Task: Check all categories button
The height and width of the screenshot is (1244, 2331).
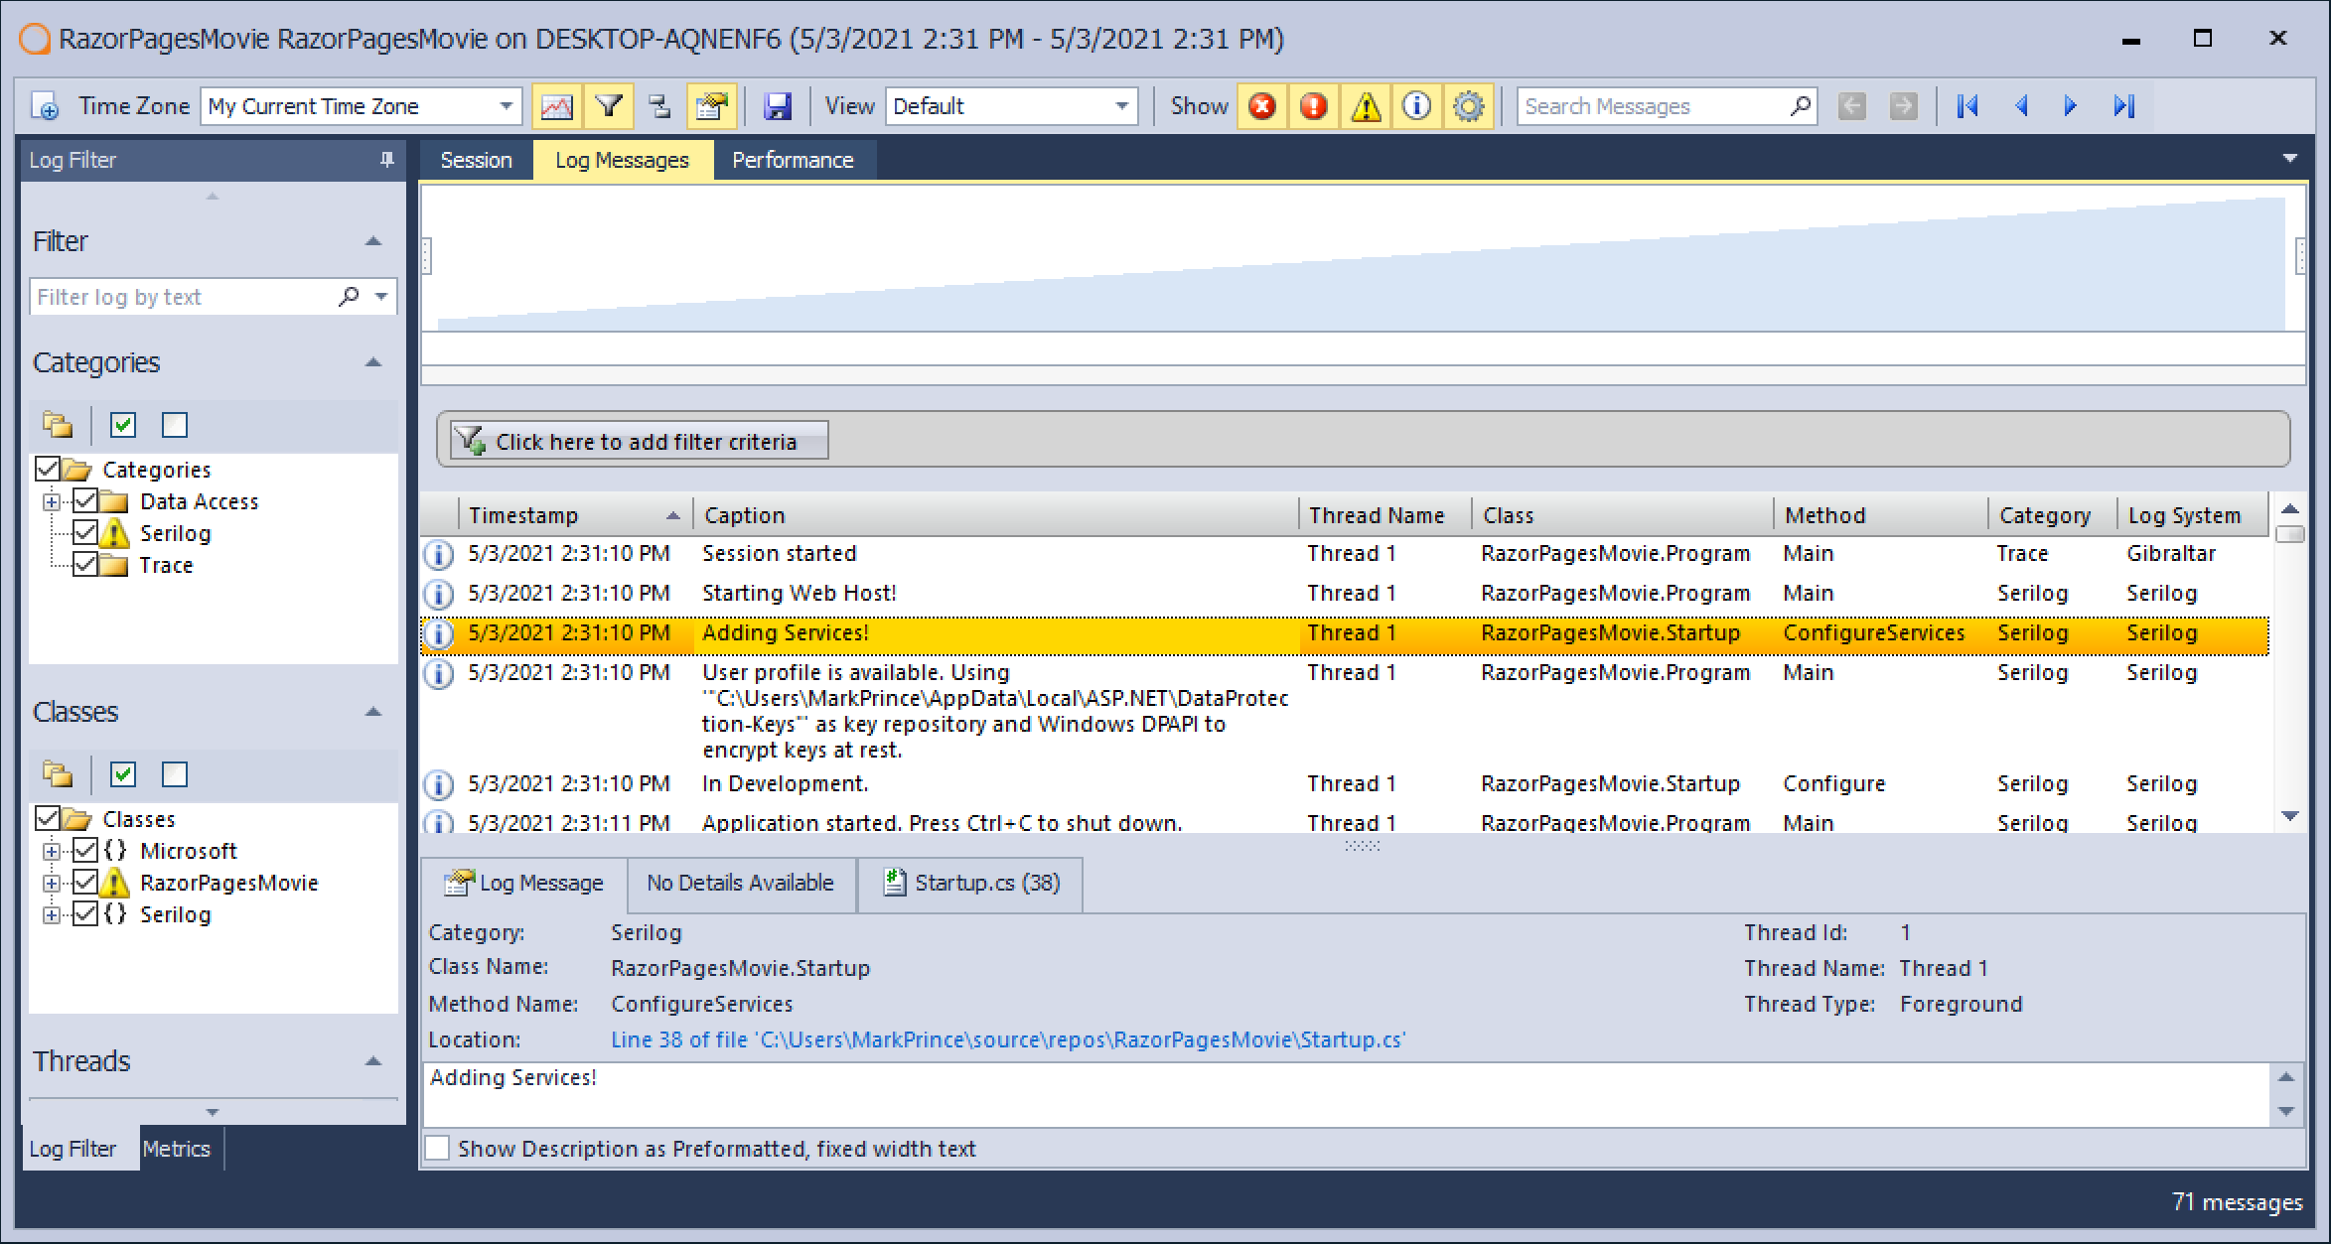Action: (123, 425)
